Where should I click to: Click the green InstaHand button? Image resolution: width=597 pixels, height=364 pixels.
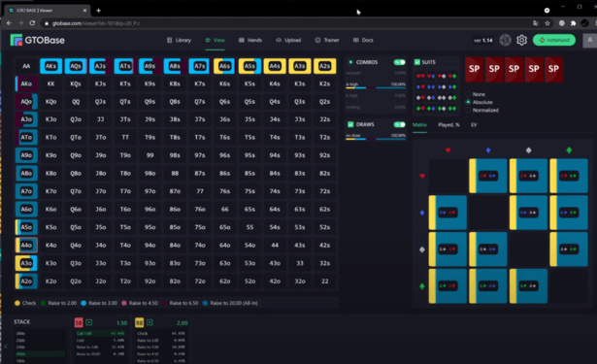(x=554, y=40)
